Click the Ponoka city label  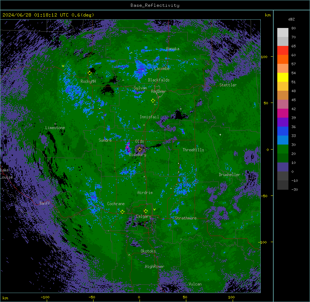173,49
